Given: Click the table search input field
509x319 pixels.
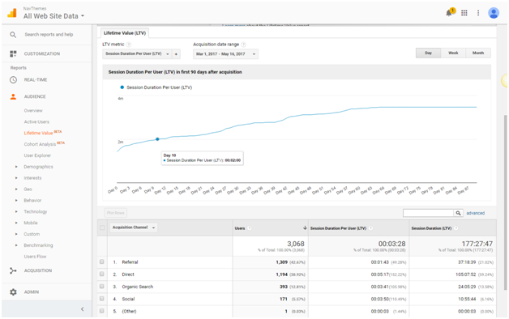Looking at the screenshot, I should [428, 213].
